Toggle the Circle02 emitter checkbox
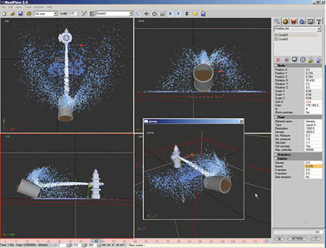Image resolution: width=326 pixels, height=248 pixels. point(276,39)
